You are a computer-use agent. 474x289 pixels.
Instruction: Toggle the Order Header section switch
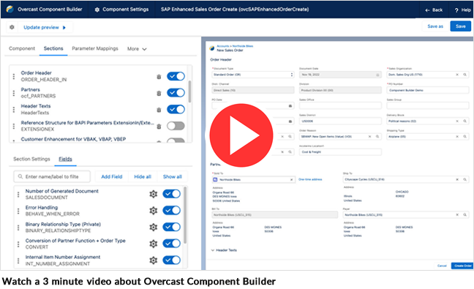[176, 76]
